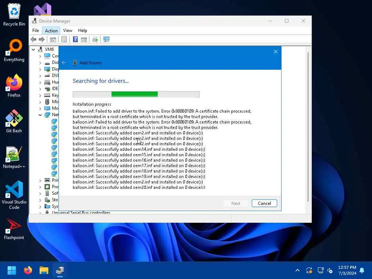Click the blue Help question mark icon
372x279 pixels.
(x=75, y=39)
